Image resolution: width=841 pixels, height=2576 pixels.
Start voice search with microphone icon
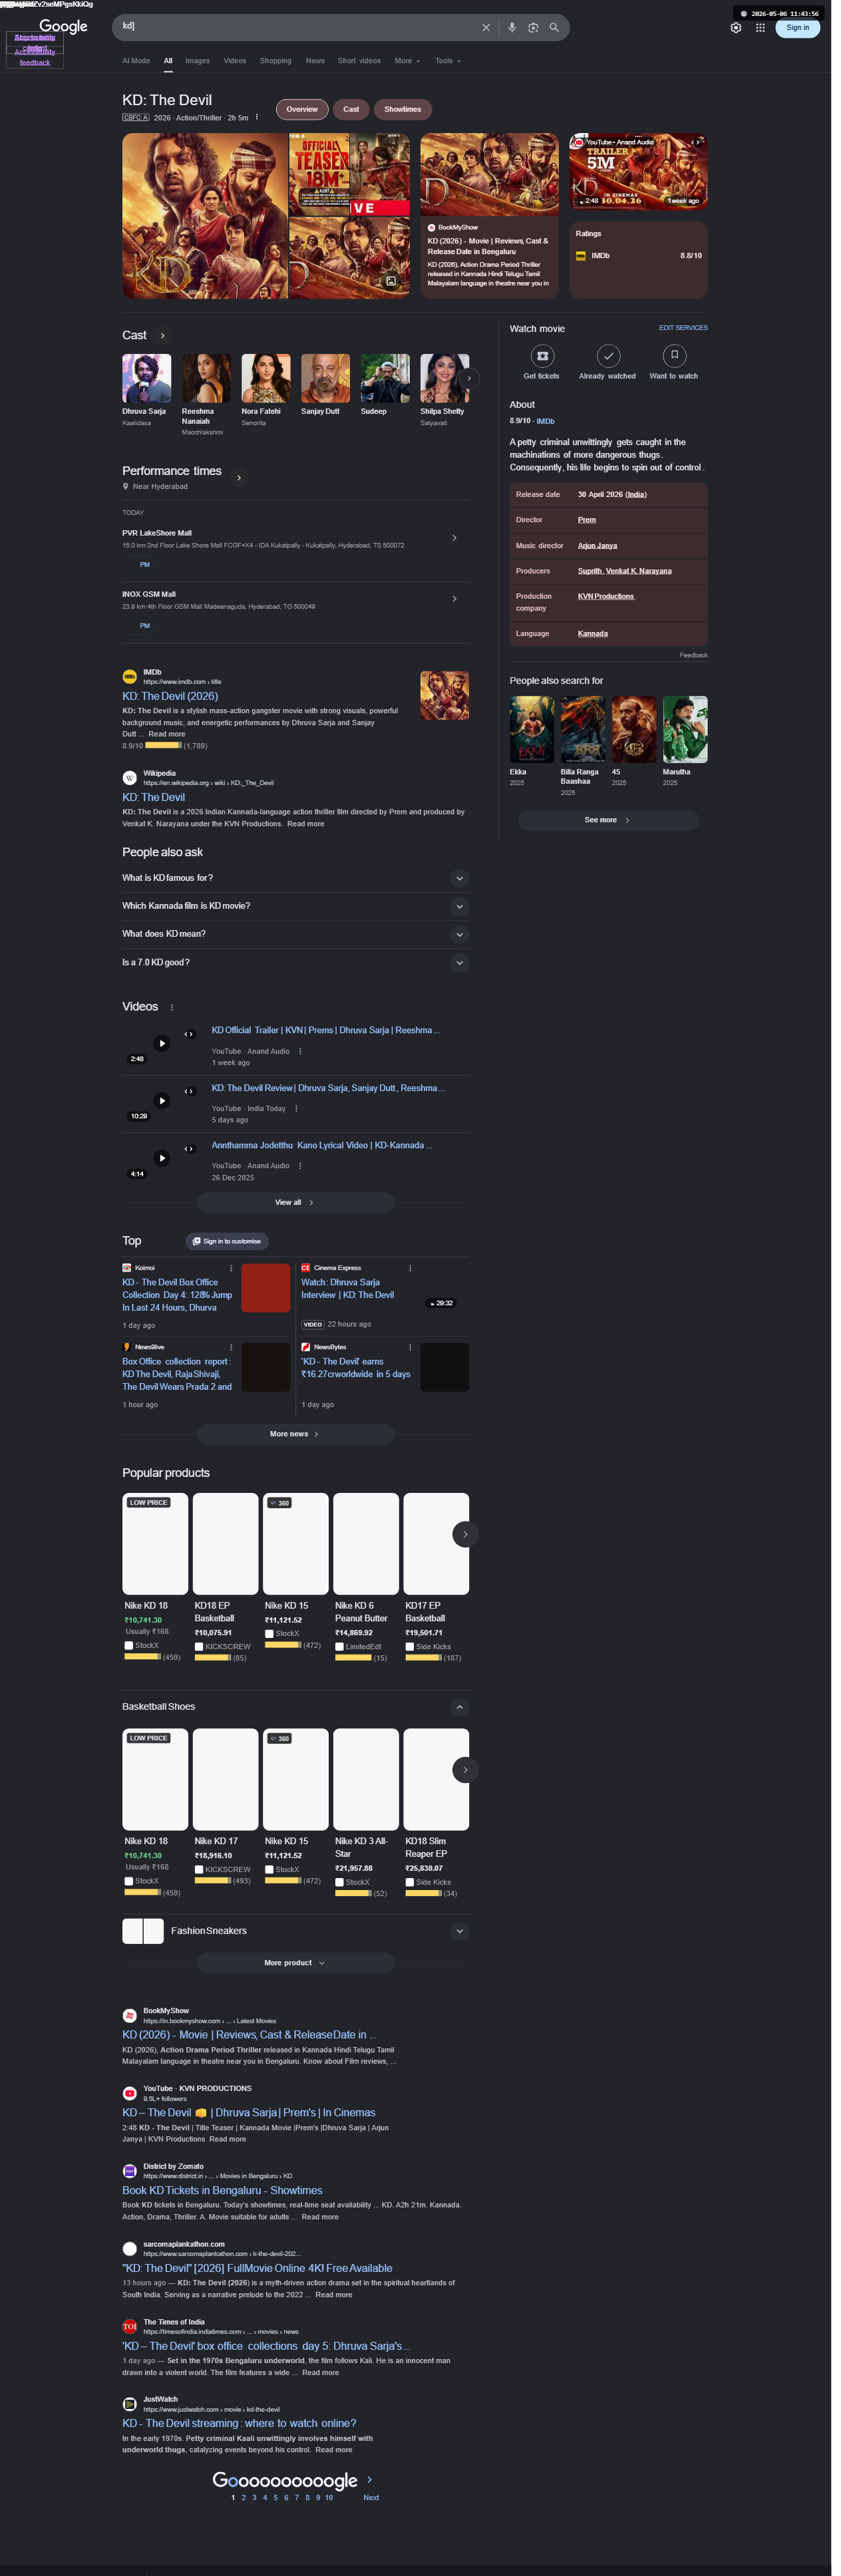click(512, 28)
